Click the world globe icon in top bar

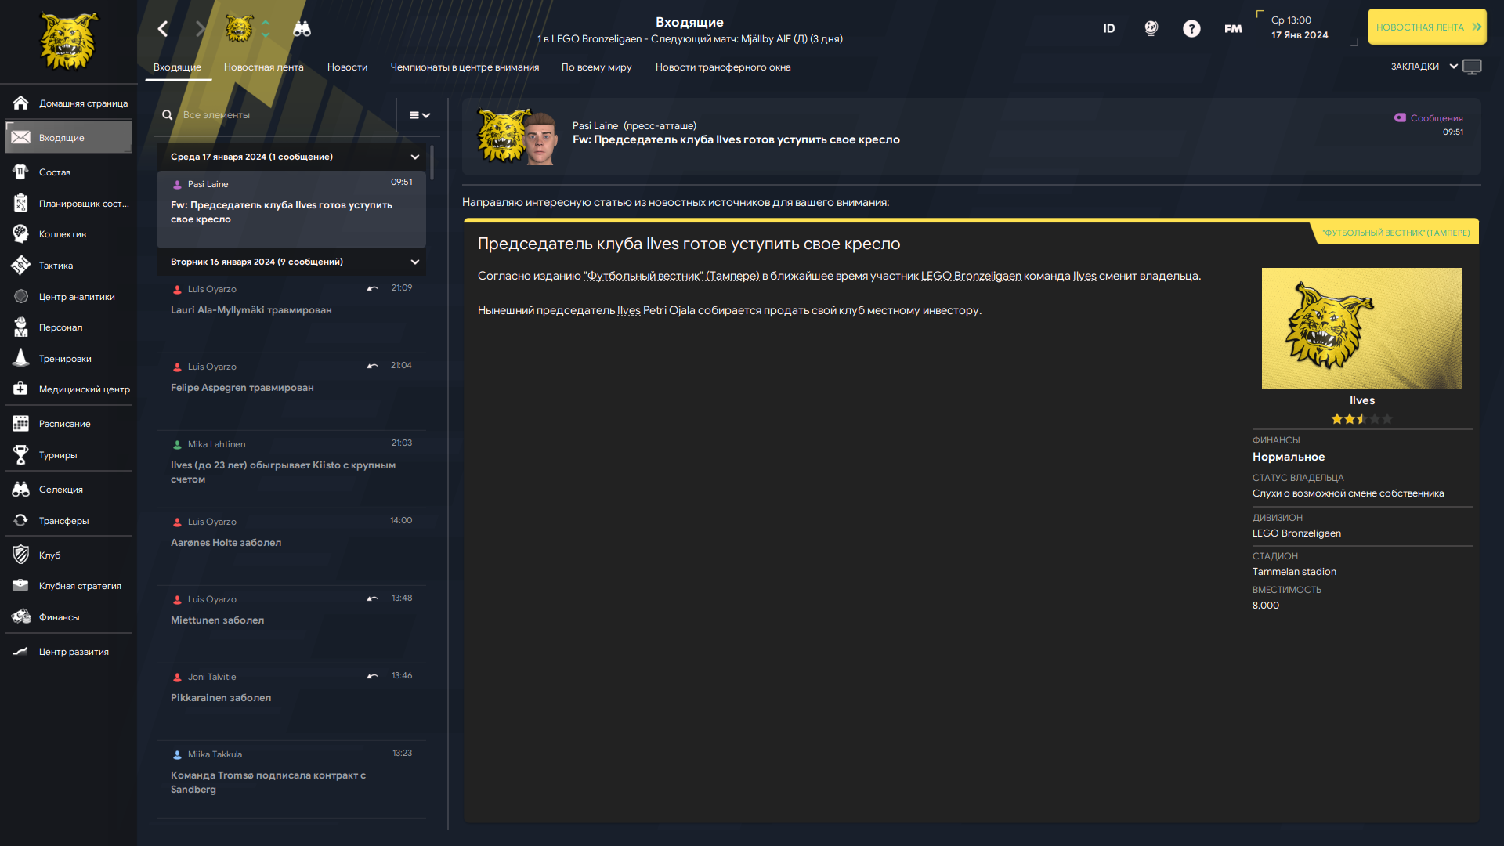[1151, 29]
